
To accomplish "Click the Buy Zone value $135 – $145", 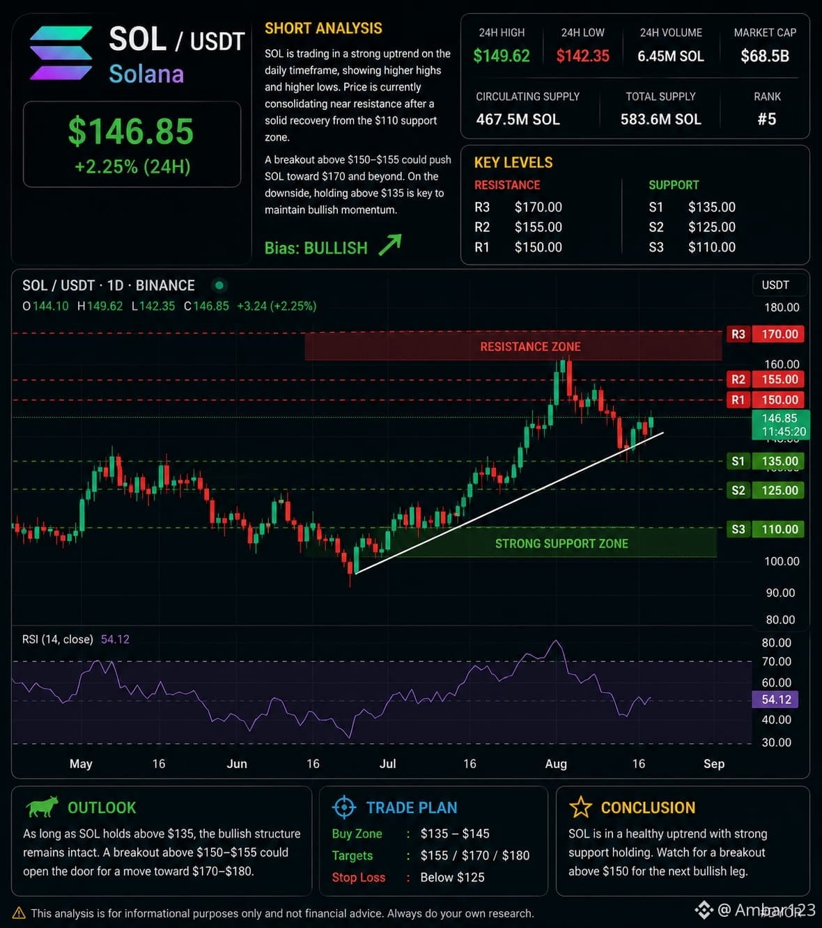I will pyautogui.click(x=455, y=833).
